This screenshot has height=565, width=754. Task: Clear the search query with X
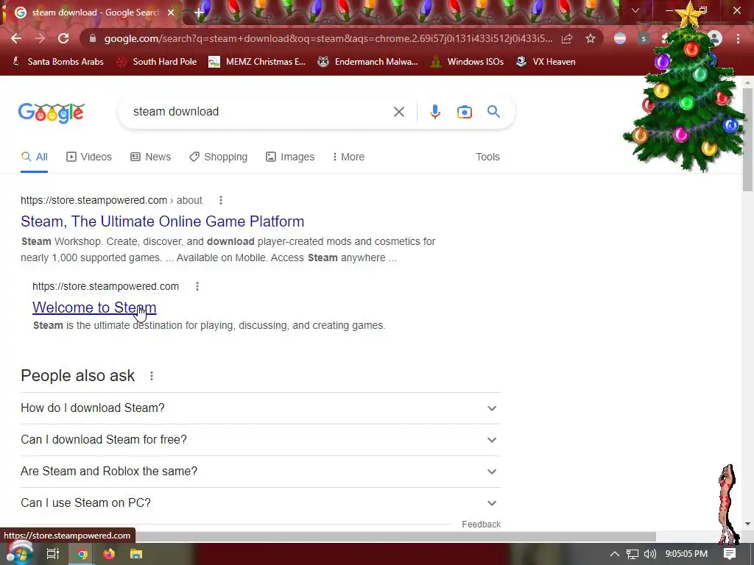click(x=398, y=112)
